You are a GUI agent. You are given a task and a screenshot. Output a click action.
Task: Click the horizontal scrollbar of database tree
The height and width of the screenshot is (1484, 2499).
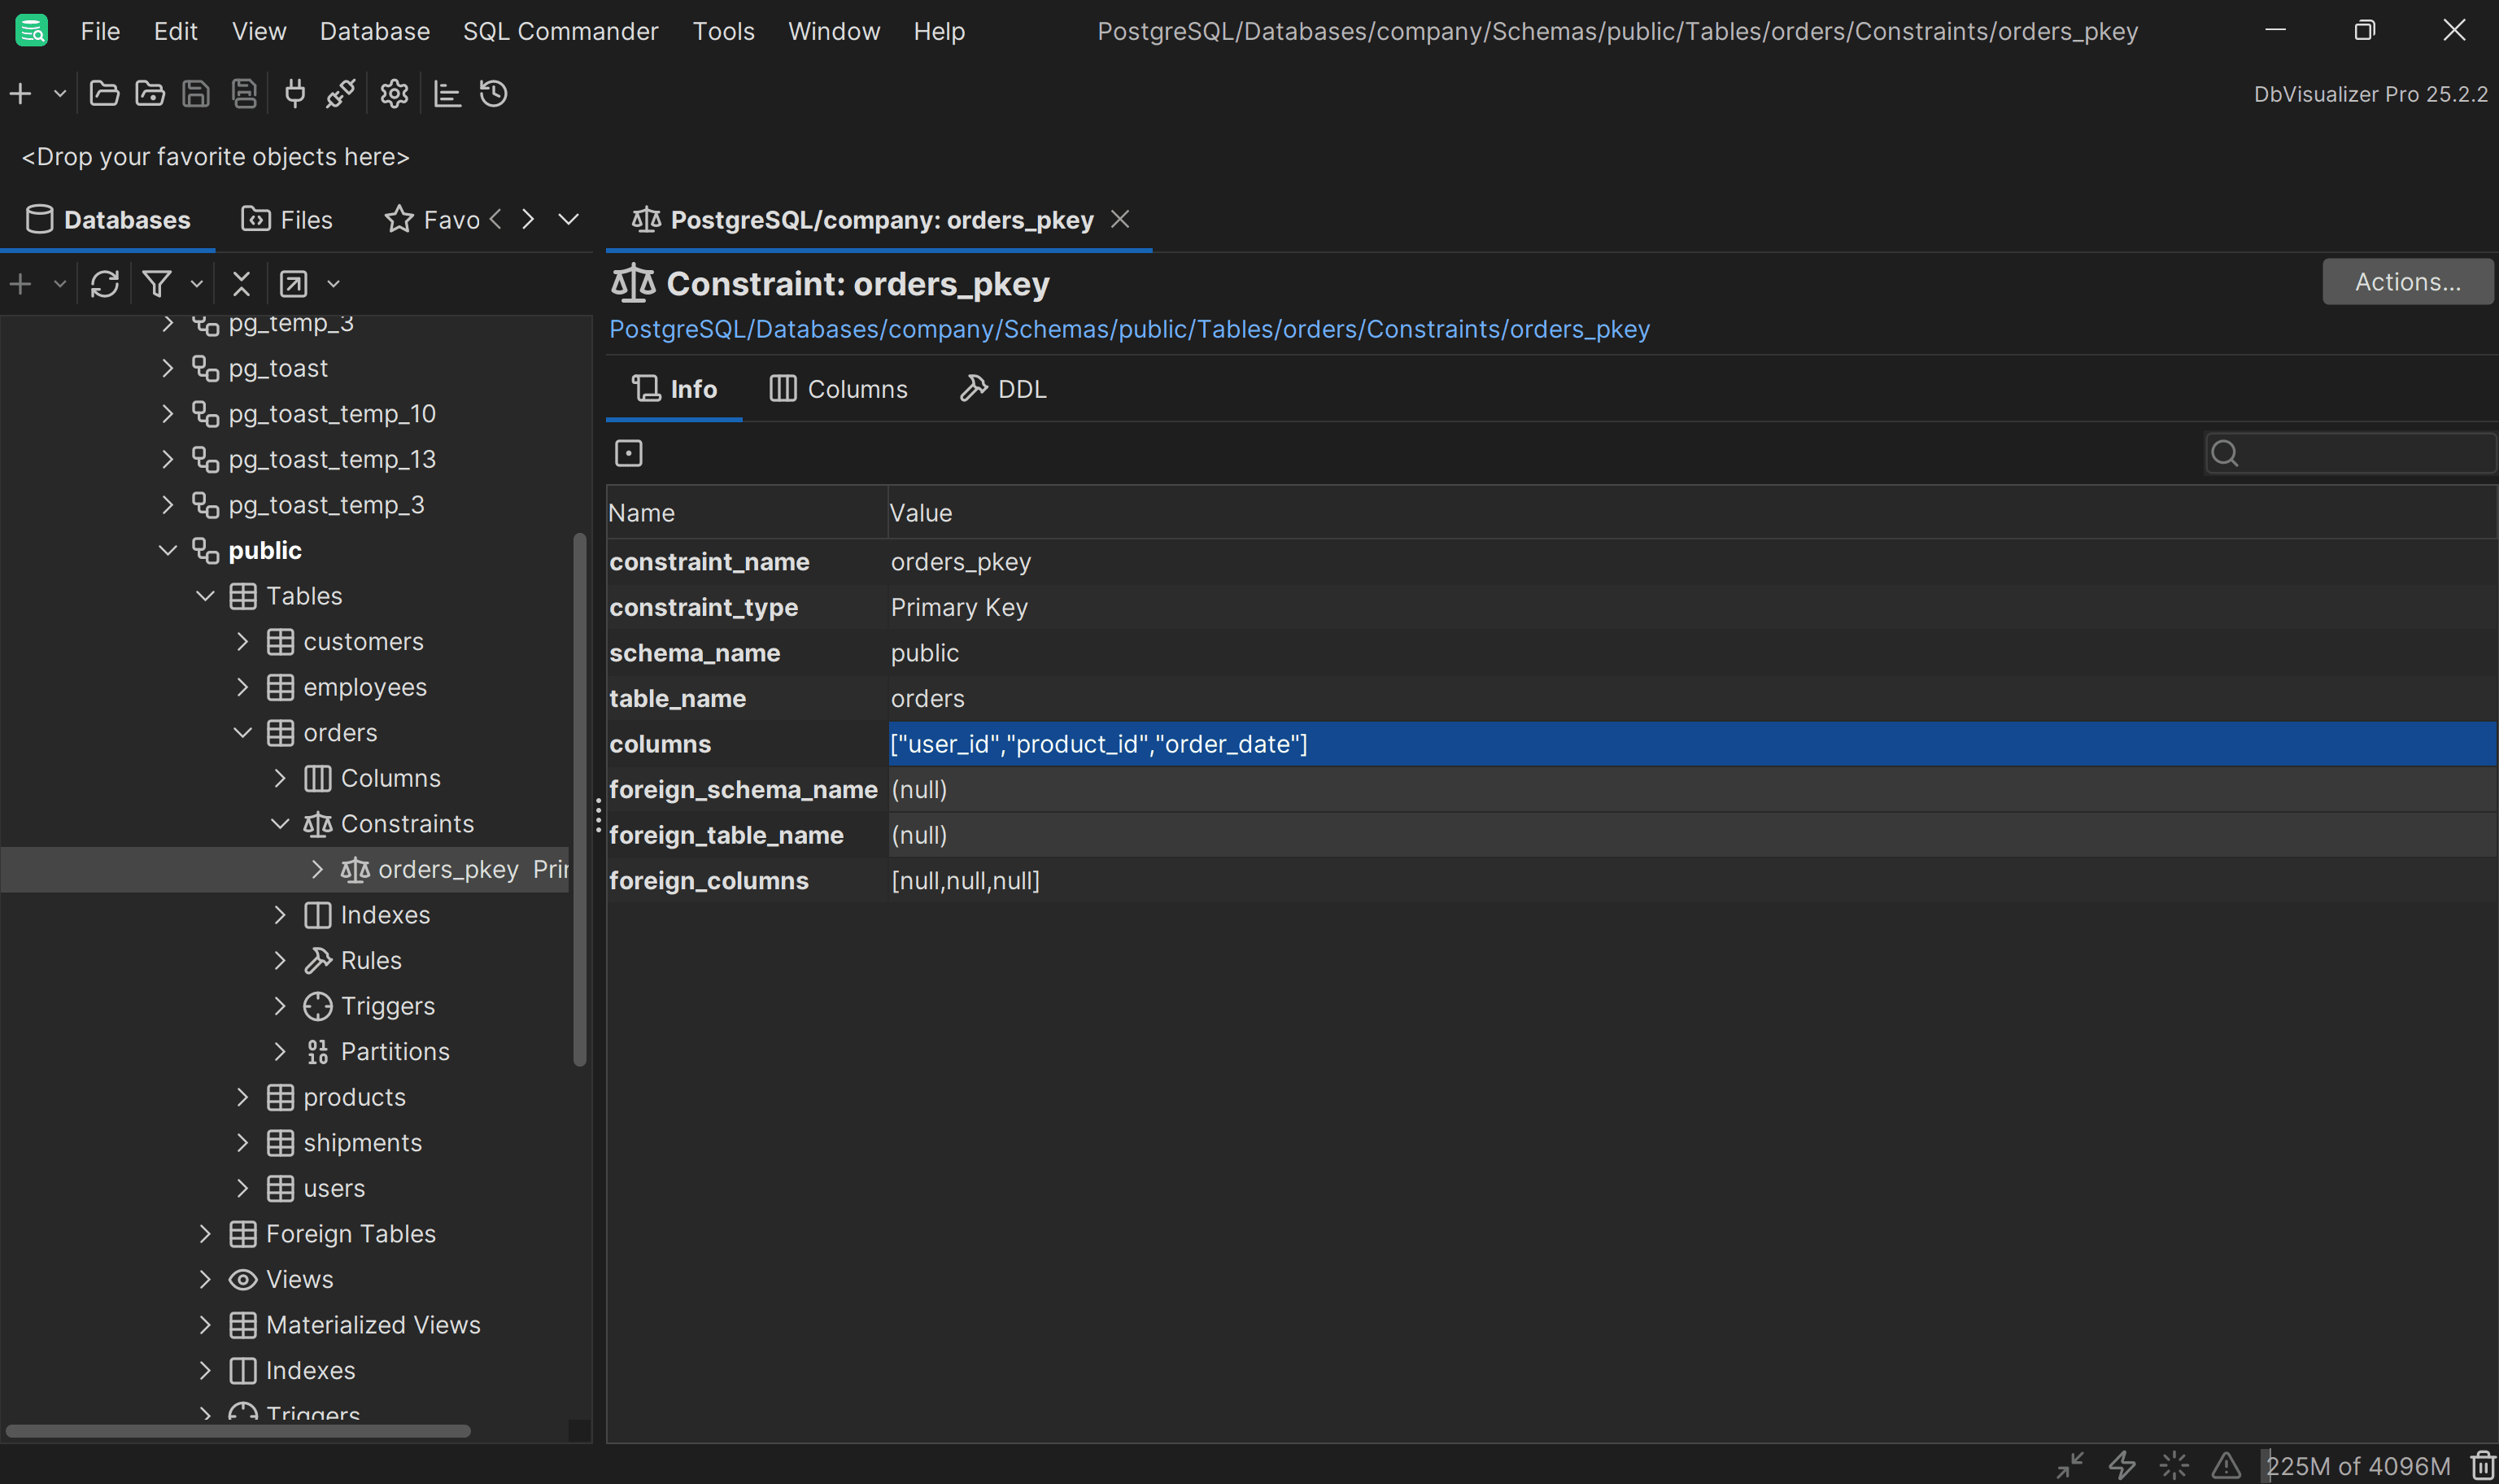click(x=238, y=1431)
